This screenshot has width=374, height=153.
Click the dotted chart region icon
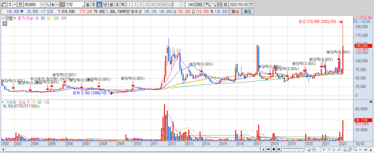click(x=319, y=150)
